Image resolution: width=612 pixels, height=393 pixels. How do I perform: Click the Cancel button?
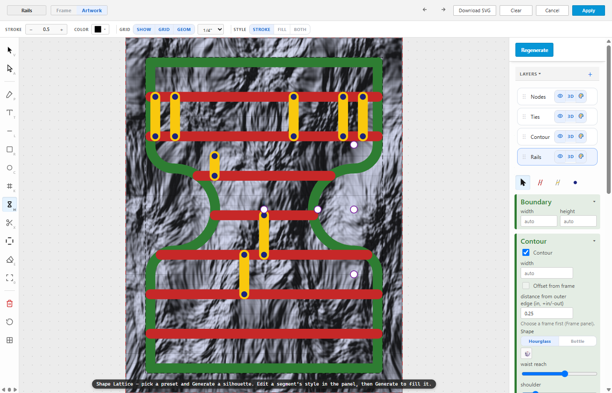point(552,10)
